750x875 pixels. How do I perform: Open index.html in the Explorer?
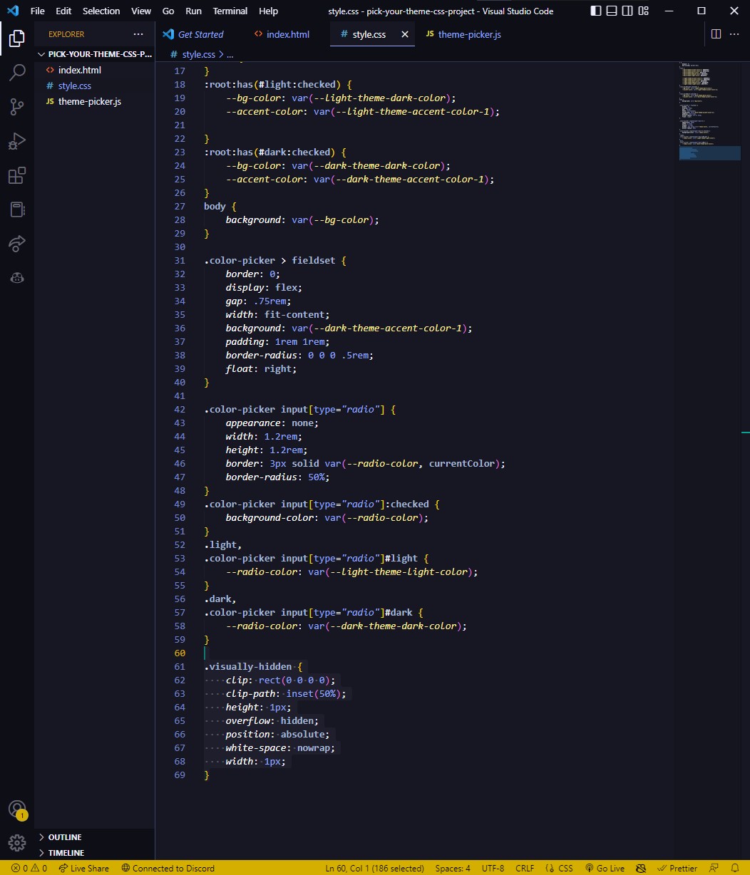[x=95, y=70]
